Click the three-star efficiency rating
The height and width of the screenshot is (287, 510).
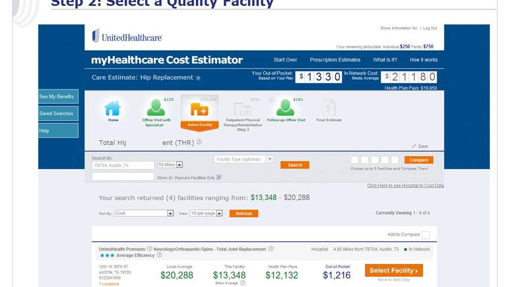(x=107, y=256)
